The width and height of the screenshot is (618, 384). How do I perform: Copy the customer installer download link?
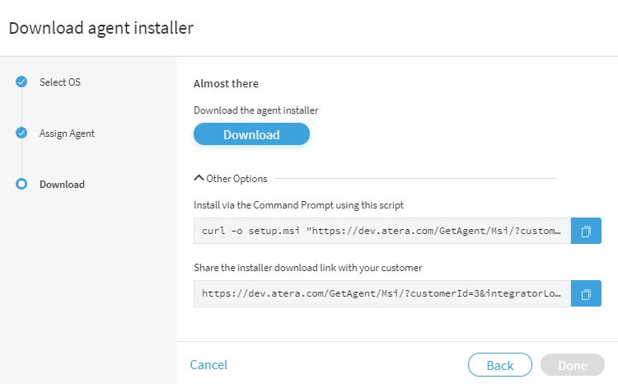(586, 293)
